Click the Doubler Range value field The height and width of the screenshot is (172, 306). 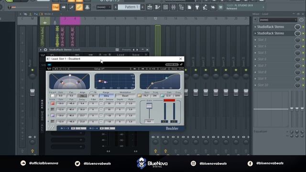click(107, 96)
